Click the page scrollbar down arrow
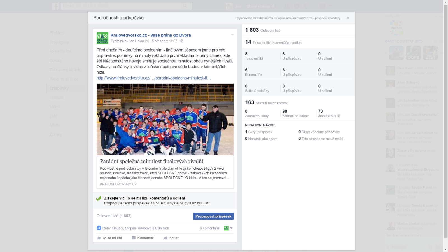 445,249
